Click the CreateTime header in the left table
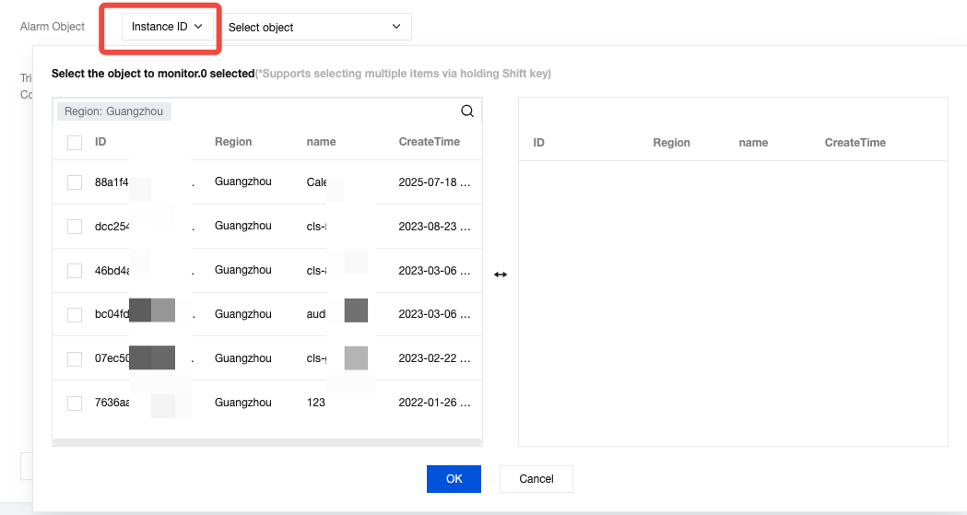This screenshot has width=967, height=515. 429,142
